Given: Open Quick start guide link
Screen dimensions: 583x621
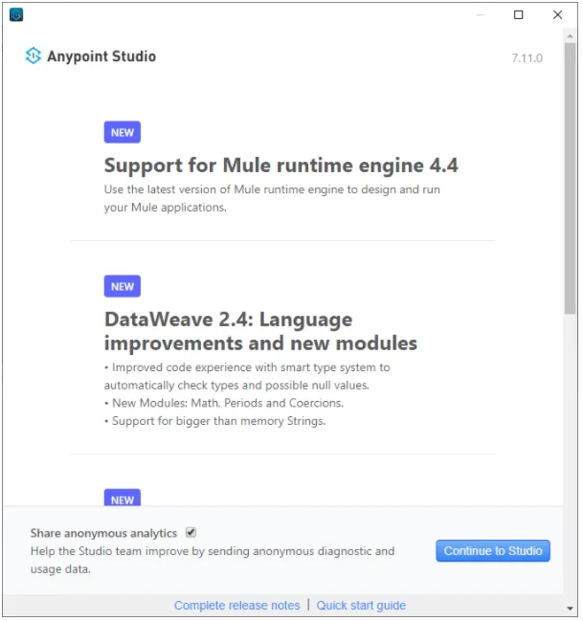Looking at the screenshot, I should pos(361,606).
